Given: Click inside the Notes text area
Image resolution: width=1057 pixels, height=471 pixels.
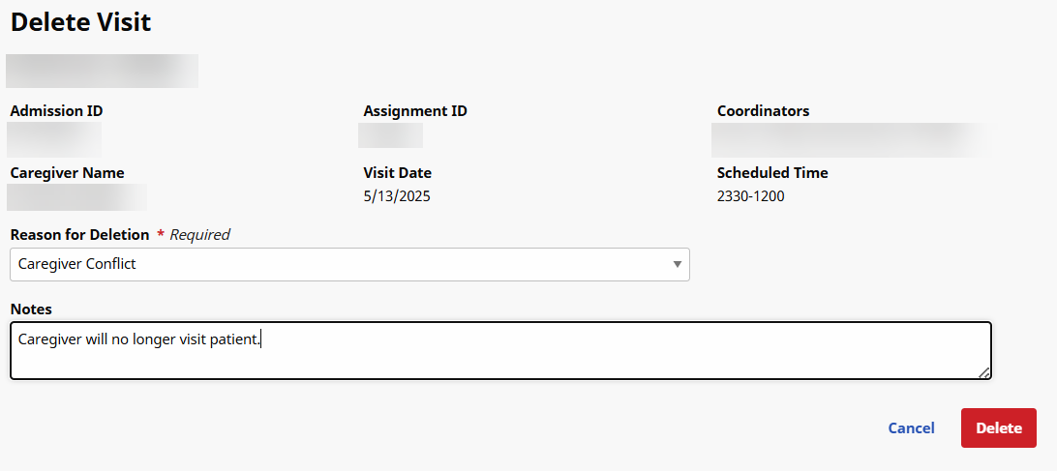Looking at the screenshot, I should click(x=500, y=352).
